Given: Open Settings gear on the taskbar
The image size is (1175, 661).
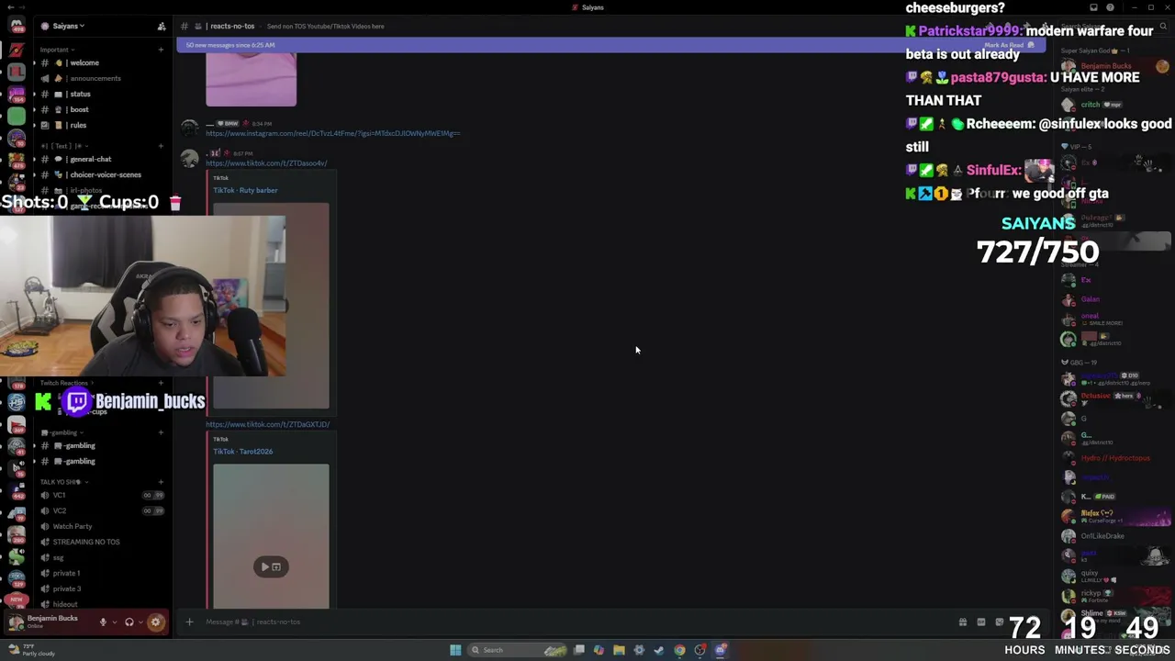Looking at the screenshot, I should 639,650.
